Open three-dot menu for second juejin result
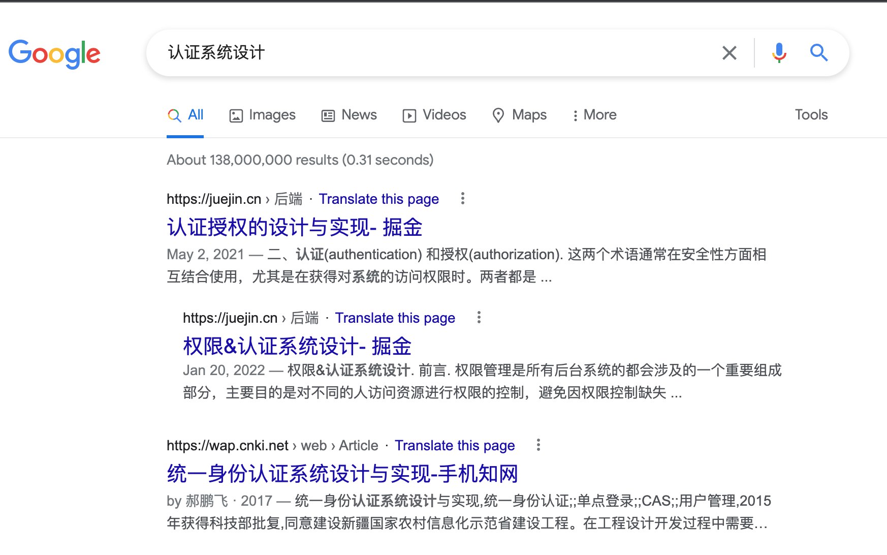Viewport: 887px width, 555px height. (x=479, y=318)
